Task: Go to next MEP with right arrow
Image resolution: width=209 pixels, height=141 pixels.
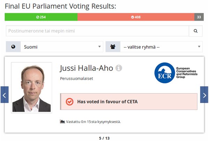Action: tap(204, 95)
